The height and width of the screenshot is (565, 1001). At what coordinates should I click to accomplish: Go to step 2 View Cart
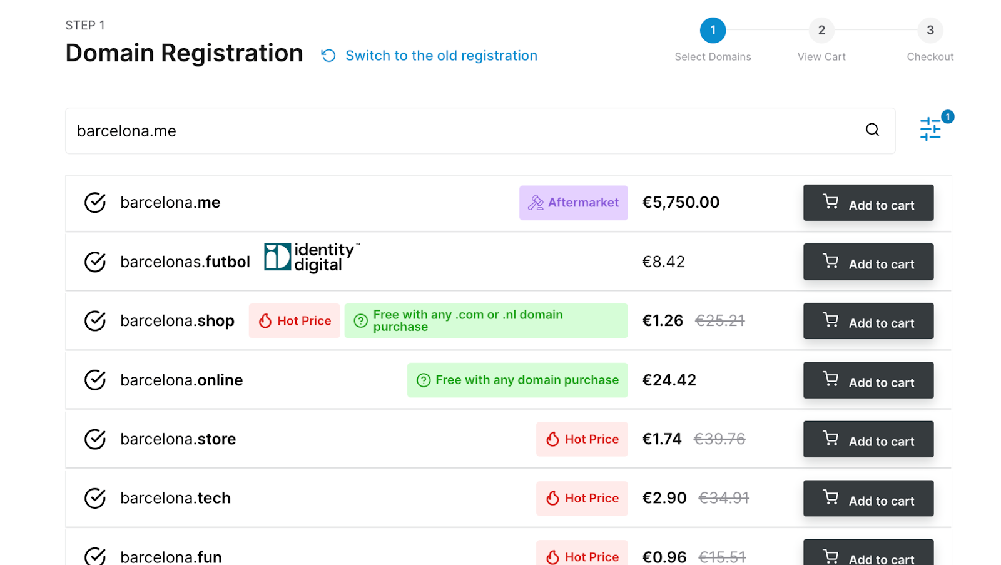821,31
